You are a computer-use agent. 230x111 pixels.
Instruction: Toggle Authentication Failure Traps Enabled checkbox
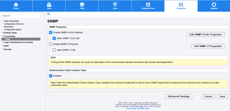tap(51, 76)
